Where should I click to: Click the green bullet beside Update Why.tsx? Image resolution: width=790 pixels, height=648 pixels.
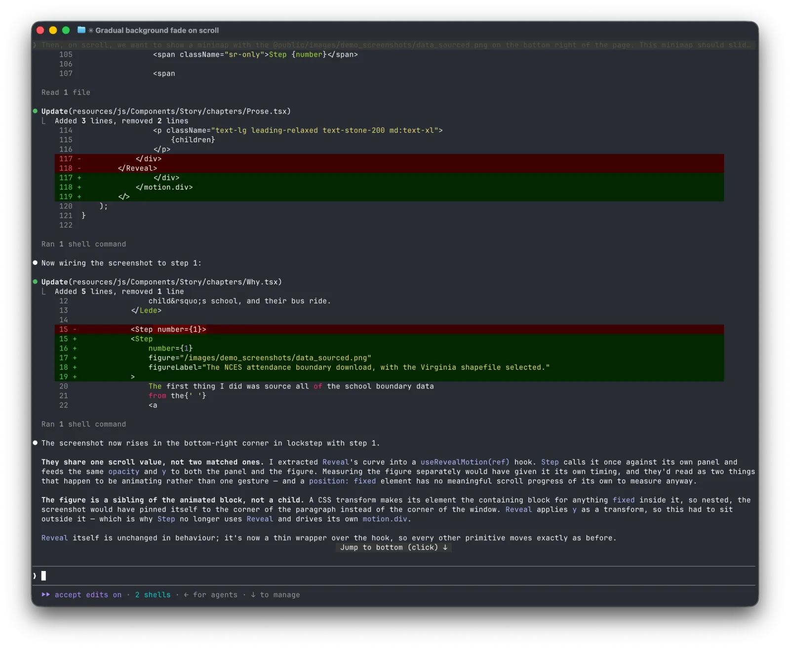(x=35, y=282)
